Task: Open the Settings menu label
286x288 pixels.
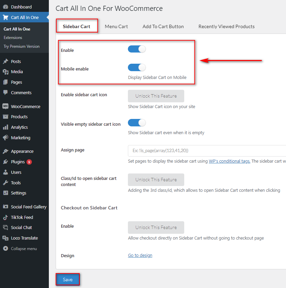Action: click(19, 193)
